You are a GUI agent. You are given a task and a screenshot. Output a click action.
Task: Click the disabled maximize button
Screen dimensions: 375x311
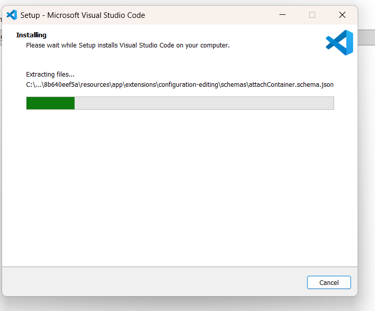[312, 15]
